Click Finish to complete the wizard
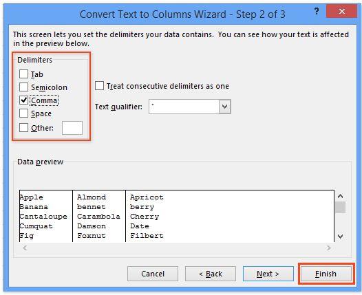362x295 pixels. tap(326, 274)
